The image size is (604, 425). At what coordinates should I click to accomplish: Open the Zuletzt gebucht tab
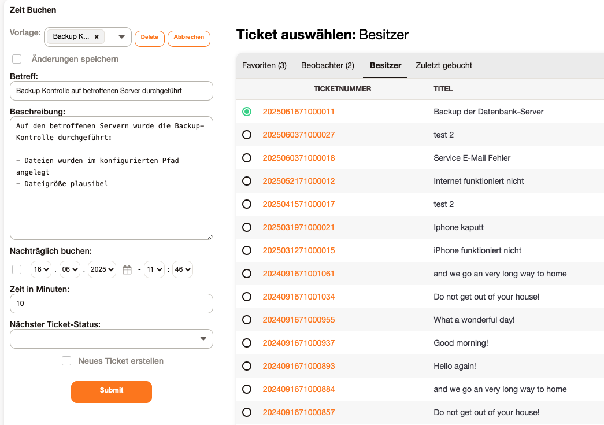pos(444,65)
